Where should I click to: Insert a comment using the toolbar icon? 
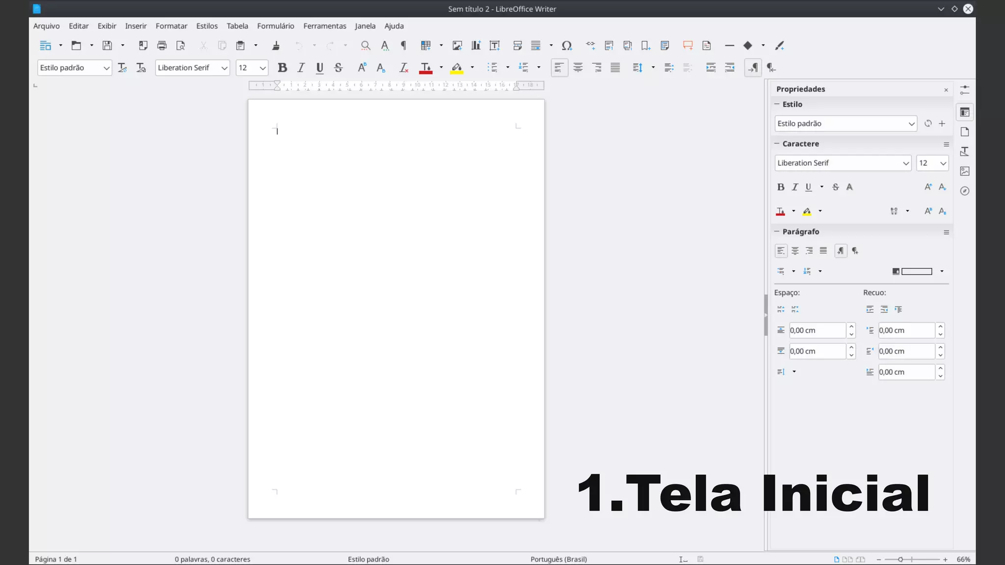688,46
